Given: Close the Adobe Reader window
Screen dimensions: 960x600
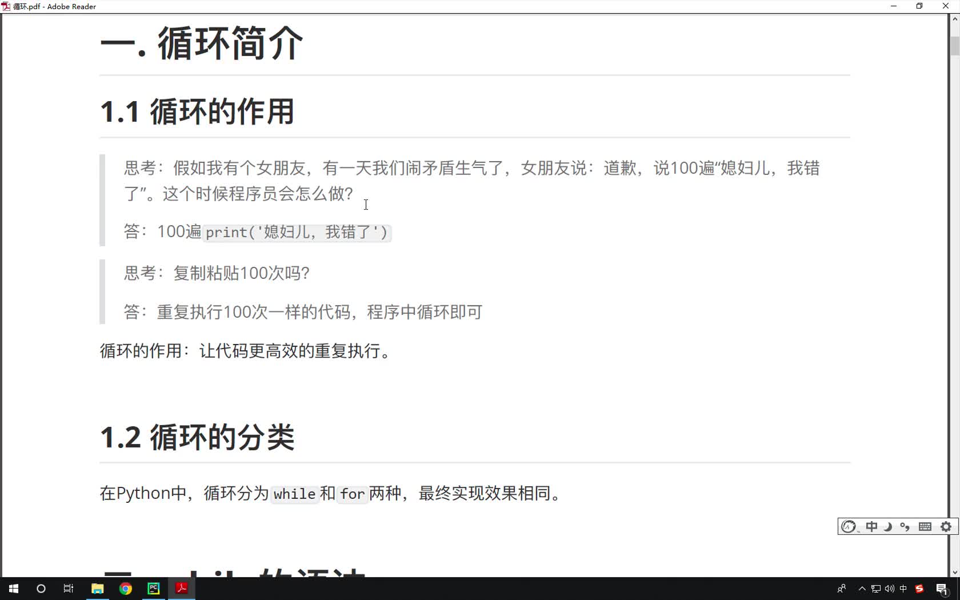Looking at the screenshot, I should click(x=946, y=6).
